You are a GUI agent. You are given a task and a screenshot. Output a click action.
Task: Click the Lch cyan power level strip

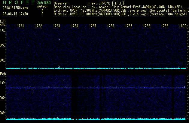[96, 68]
